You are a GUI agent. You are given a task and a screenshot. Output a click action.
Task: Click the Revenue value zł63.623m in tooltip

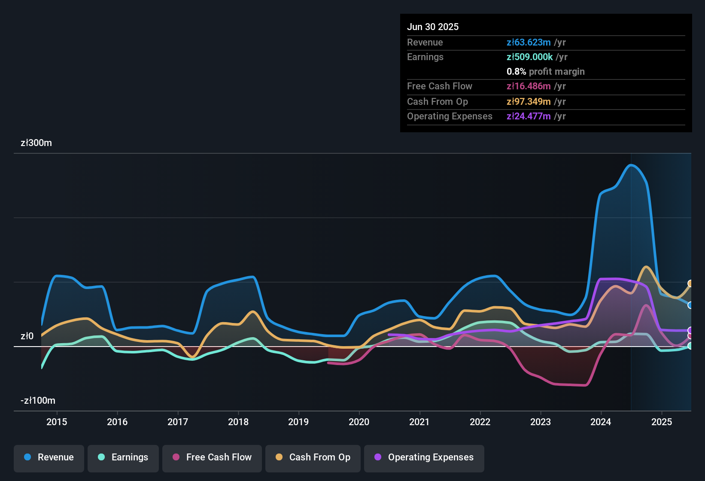pos(529,43)
